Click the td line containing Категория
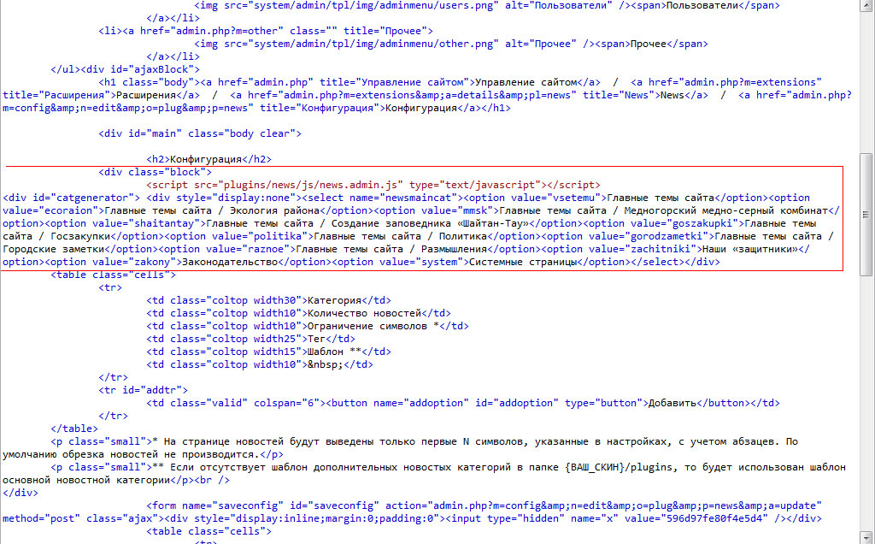 (268, 301)
